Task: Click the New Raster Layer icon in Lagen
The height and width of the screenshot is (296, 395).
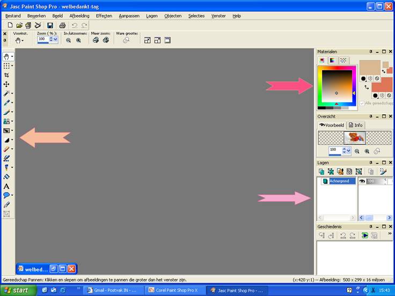Action: click(x=321, y=172)
